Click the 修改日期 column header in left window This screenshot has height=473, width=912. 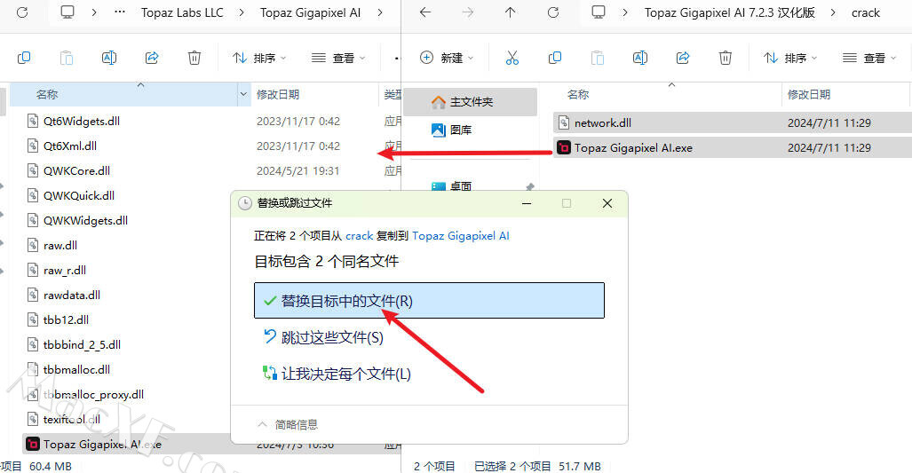[278, 94]
